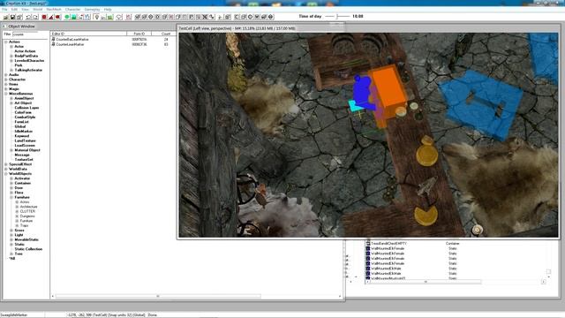Screen dimensions: 565x318
Task: Collapse the Miscellaneous tree category
Action: pyautogui.click(x=6, y=94)
